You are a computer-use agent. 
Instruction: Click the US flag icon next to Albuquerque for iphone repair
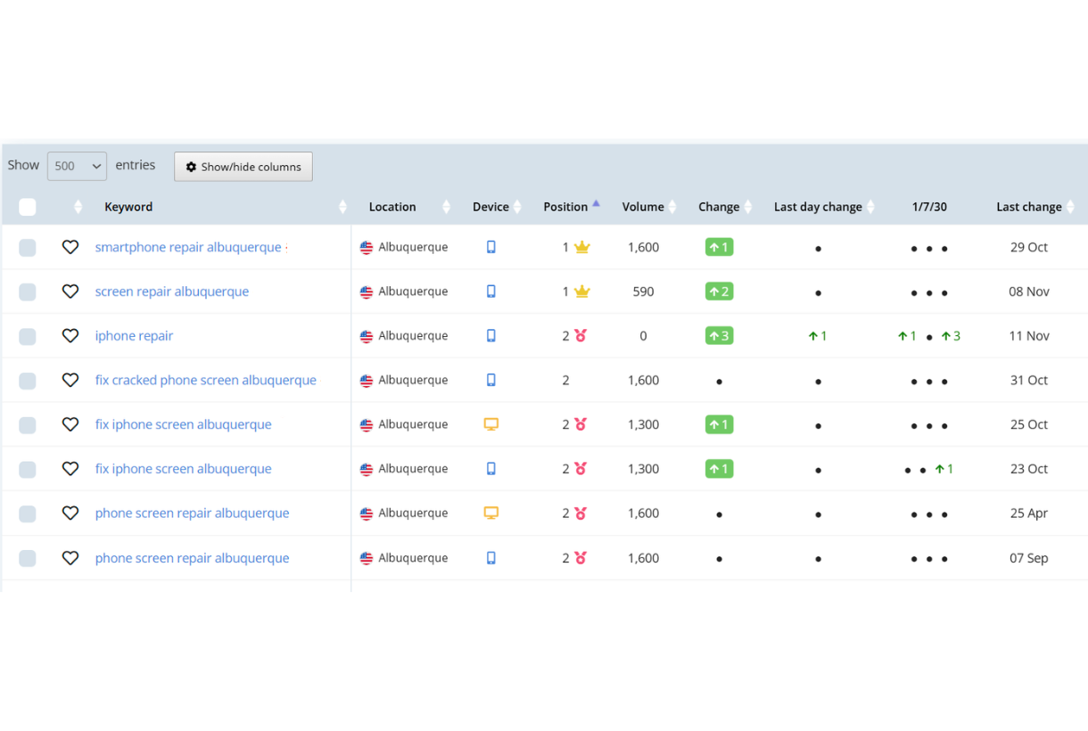click(x=367, y=335)
